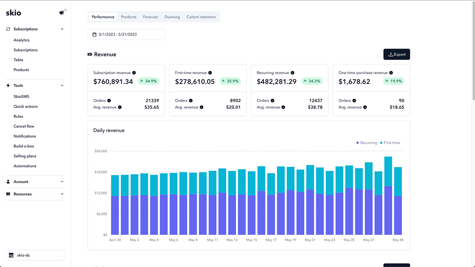475x267 pixels.
Task: Click the video icon beside the Revenue heading
Action: [89, 54]
